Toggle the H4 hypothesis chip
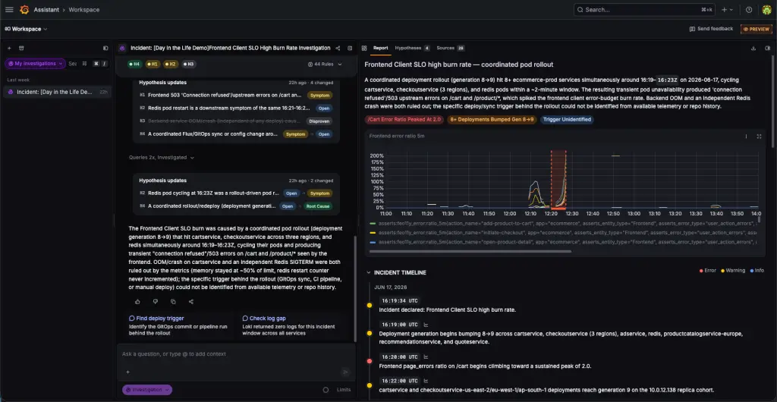 134,64
